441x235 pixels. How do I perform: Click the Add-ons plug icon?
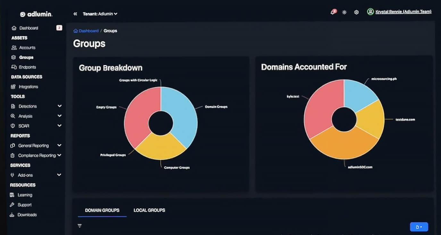(12, 175)
